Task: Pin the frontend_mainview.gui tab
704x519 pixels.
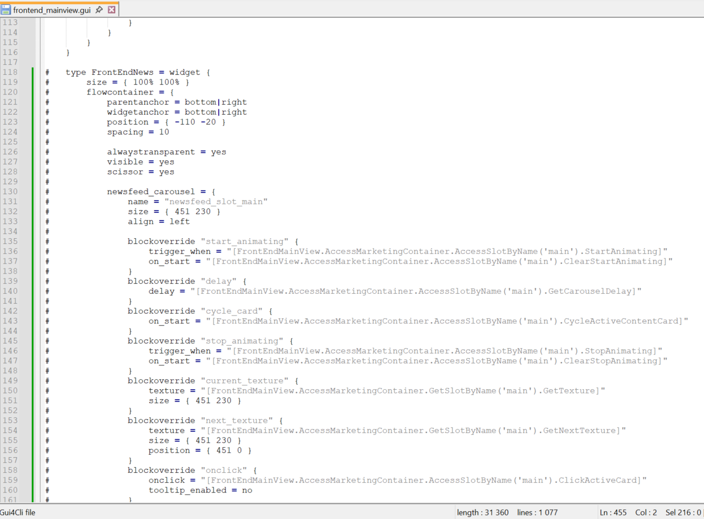Action: pyautogui.click(x=99, y=10)
